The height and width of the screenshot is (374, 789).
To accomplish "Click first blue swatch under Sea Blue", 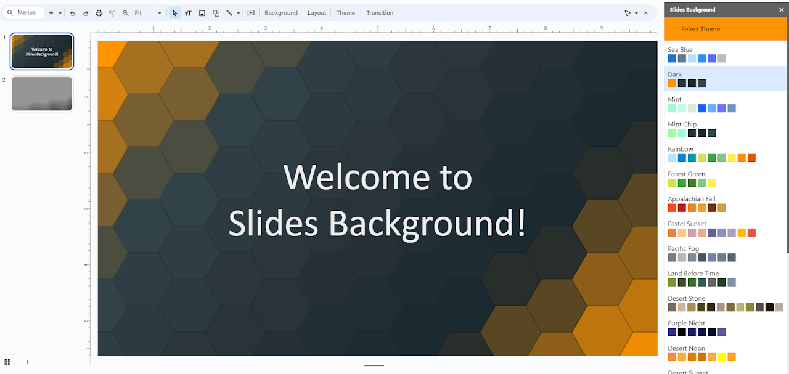I will (672, 59).
